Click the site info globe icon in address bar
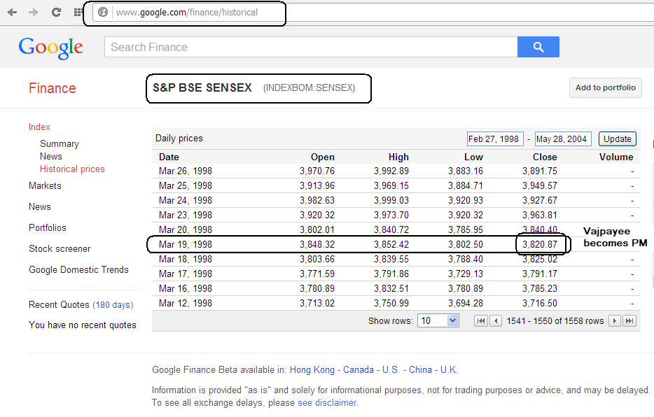Screen dimensions: 654x417 click(x=103, y=13)
